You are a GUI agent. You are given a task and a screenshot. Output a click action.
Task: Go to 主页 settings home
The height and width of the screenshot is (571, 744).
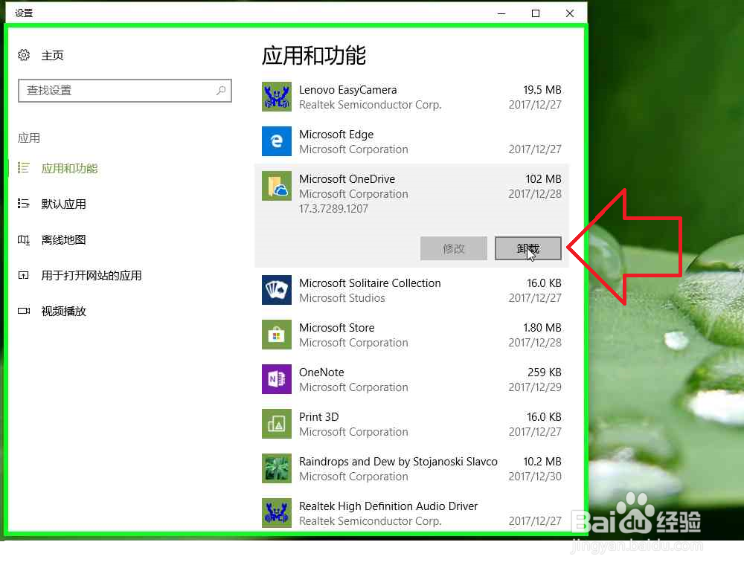pyautogui.click(x=52, y=56)
